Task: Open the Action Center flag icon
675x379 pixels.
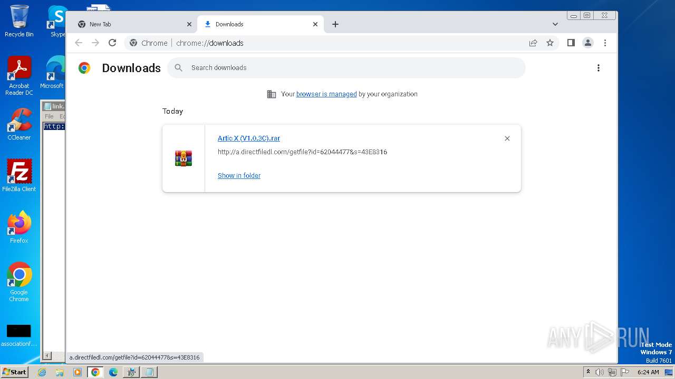Action: pyautogui.click(x=625, y=372)
